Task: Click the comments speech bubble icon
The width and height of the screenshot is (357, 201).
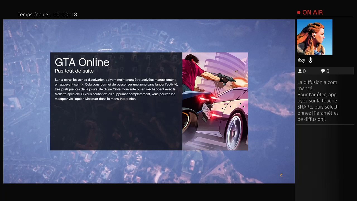Action: click(323, 71)
